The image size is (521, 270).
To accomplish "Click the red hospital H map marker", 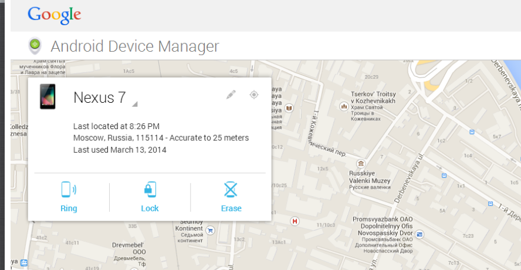I will point(295,221).
